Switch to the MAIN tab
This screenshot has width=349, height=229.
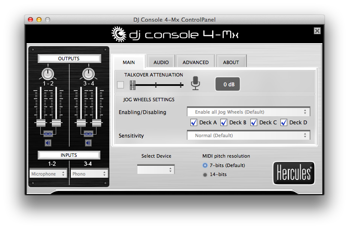coord(129,62)
